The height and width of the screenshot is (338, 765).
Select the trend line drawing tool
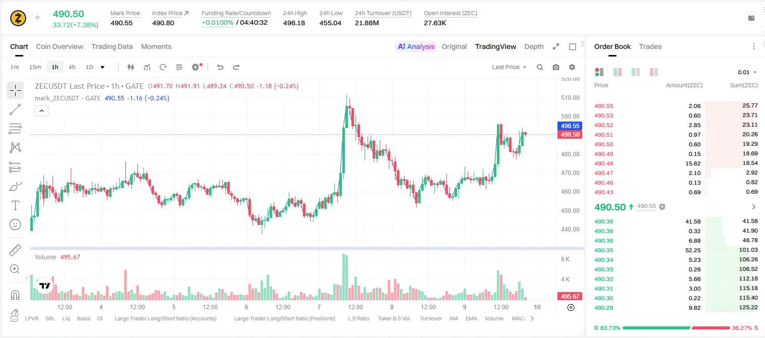[x=15, y=109]
